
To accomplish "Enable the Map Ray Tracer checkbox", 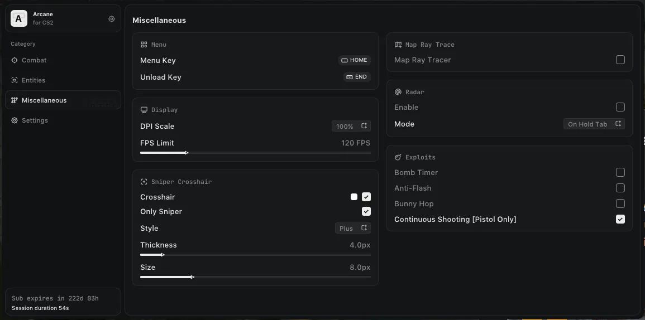I will point(620,60).
